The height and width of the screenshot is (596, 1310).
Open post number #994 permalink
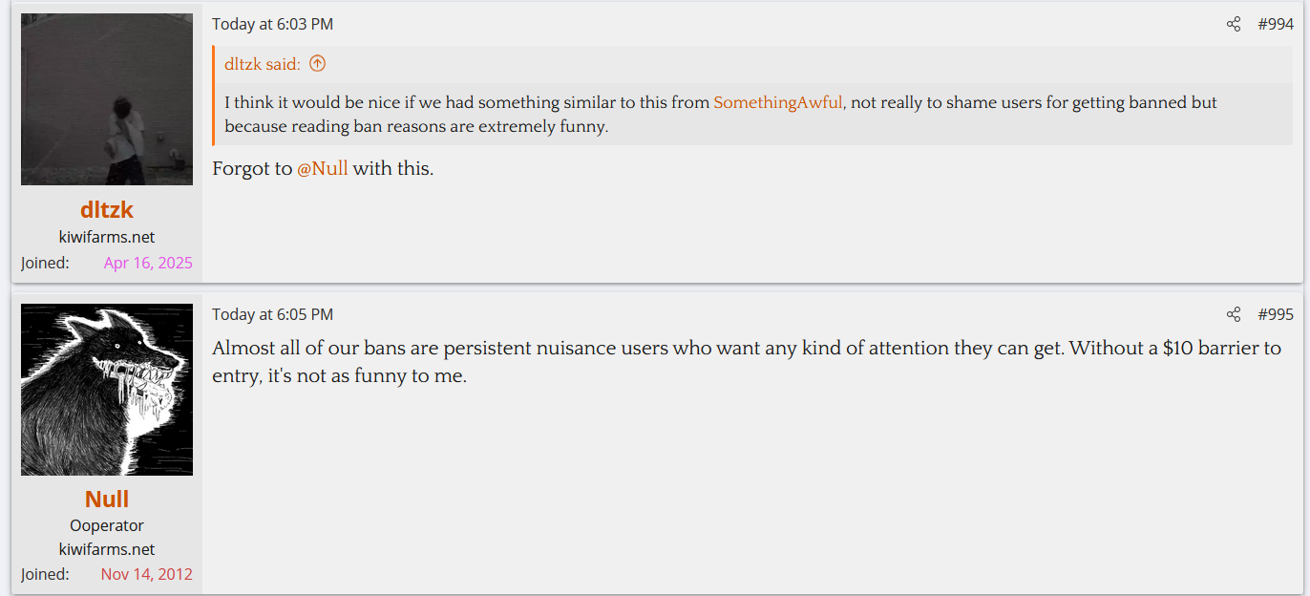click(1276, 25)
